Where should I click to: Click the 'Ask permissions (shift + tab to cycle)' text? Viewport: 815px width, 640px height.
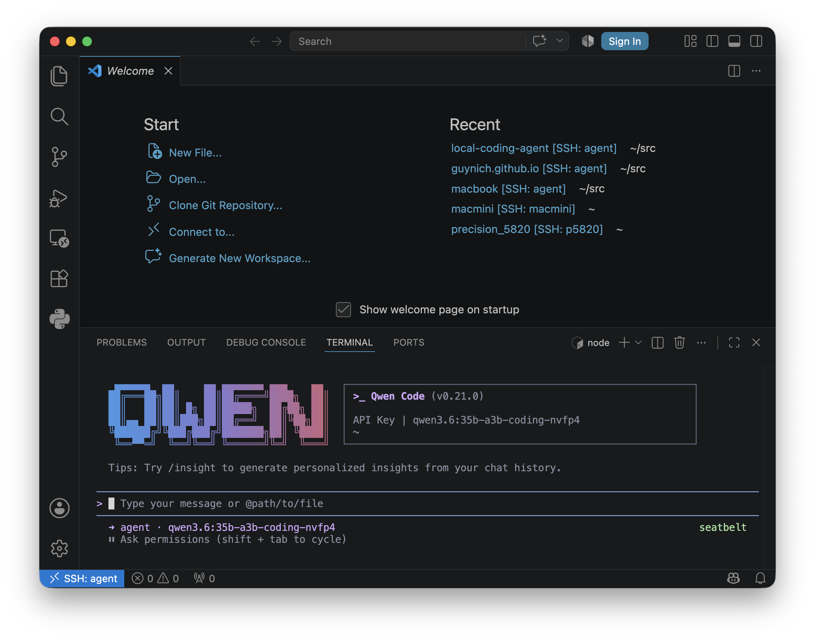(233, 539)
